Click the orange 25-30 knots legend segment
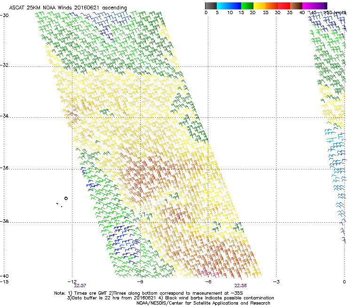 coord(272,6)
